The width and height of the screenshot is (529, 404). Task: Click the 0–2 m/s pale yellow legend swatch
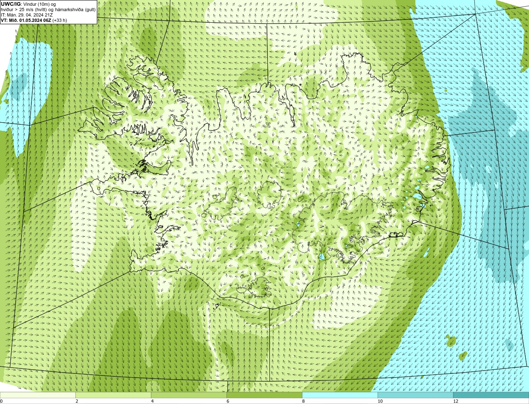[38, 395]
